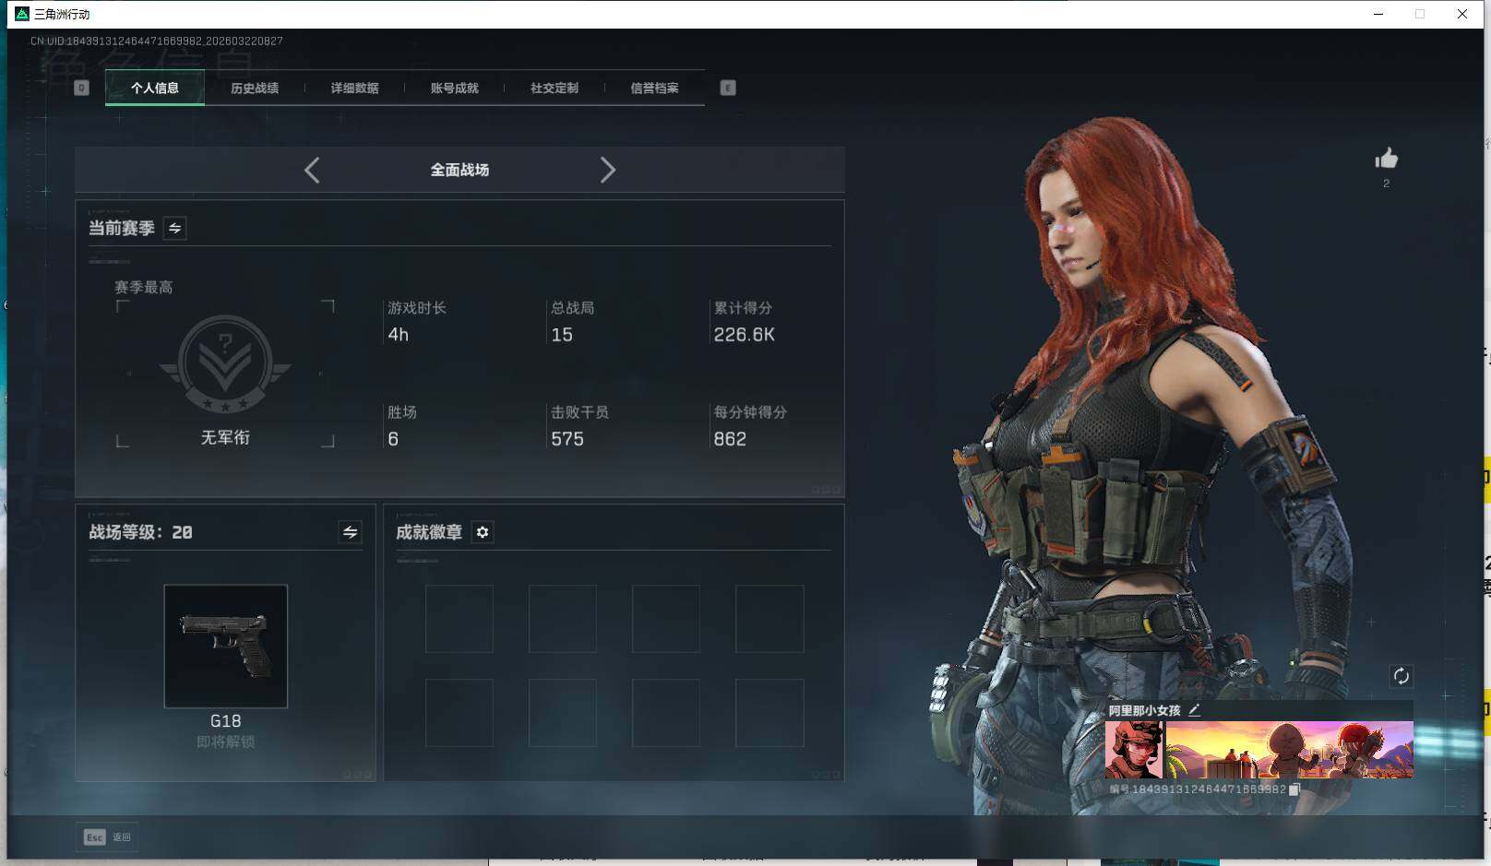This screenshot has height=866, width=1491.
Task: Edit nickname 阿里那小女孩 with the pencil icon
Action: [x=1196, y=710]
